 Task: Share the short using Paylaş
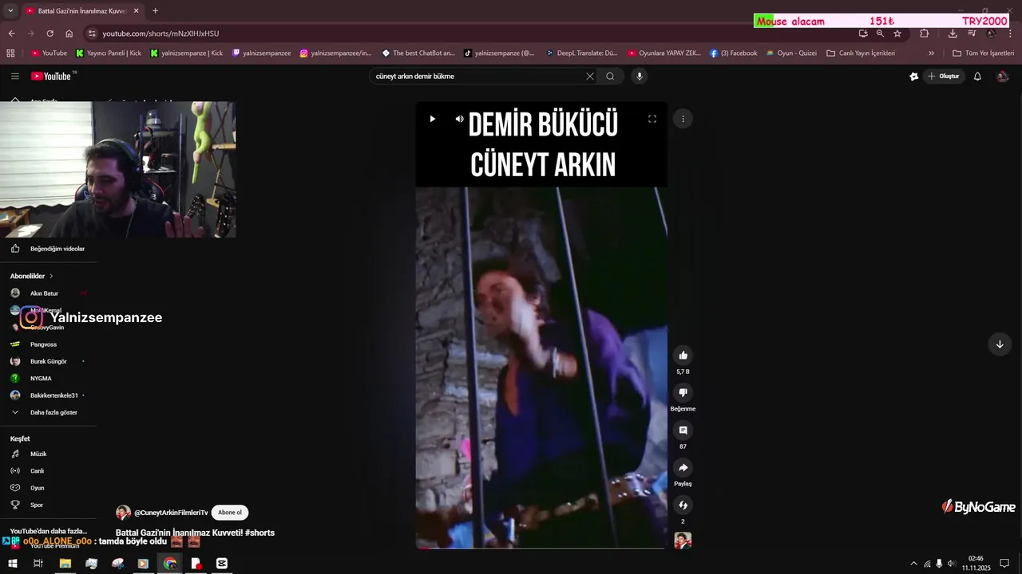pos(683,467)
